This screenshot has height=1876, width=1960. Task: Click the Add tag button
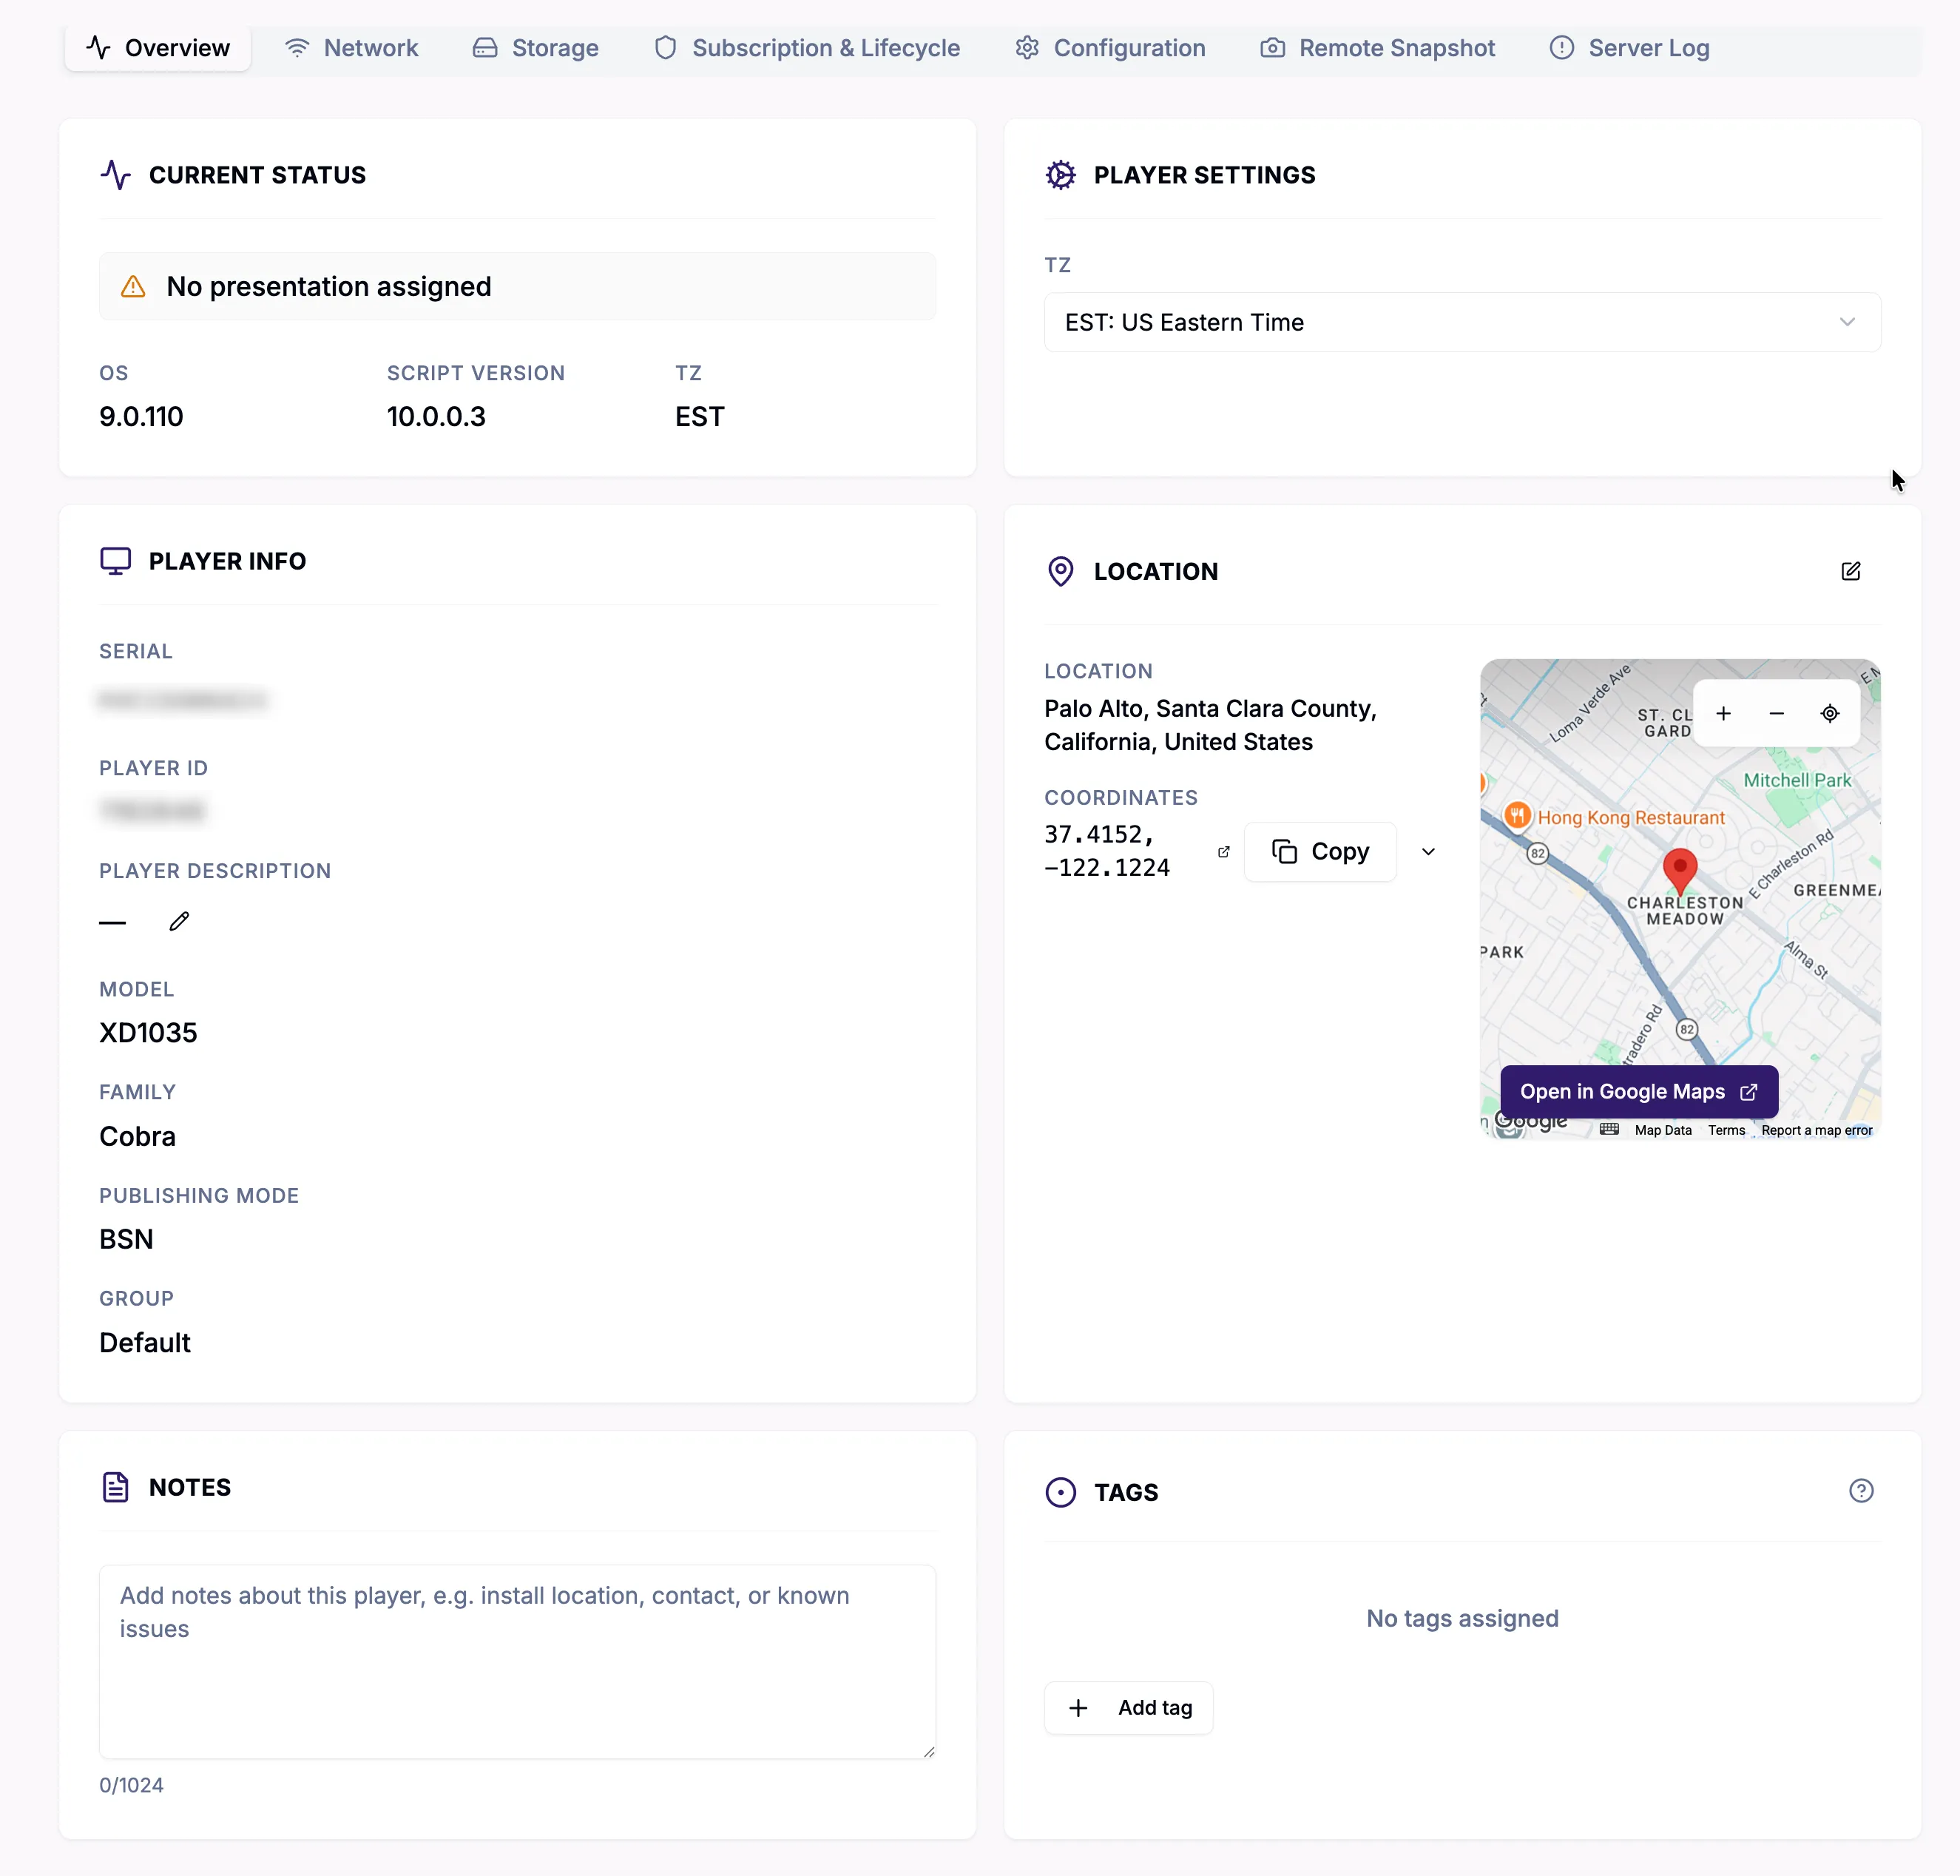[x=1129, y=1707]
